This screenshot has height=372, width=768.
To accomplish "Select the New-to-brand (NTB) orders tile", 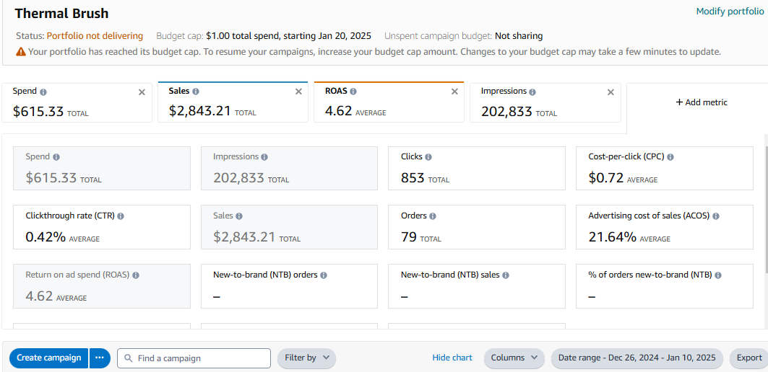I will [290, 286].
